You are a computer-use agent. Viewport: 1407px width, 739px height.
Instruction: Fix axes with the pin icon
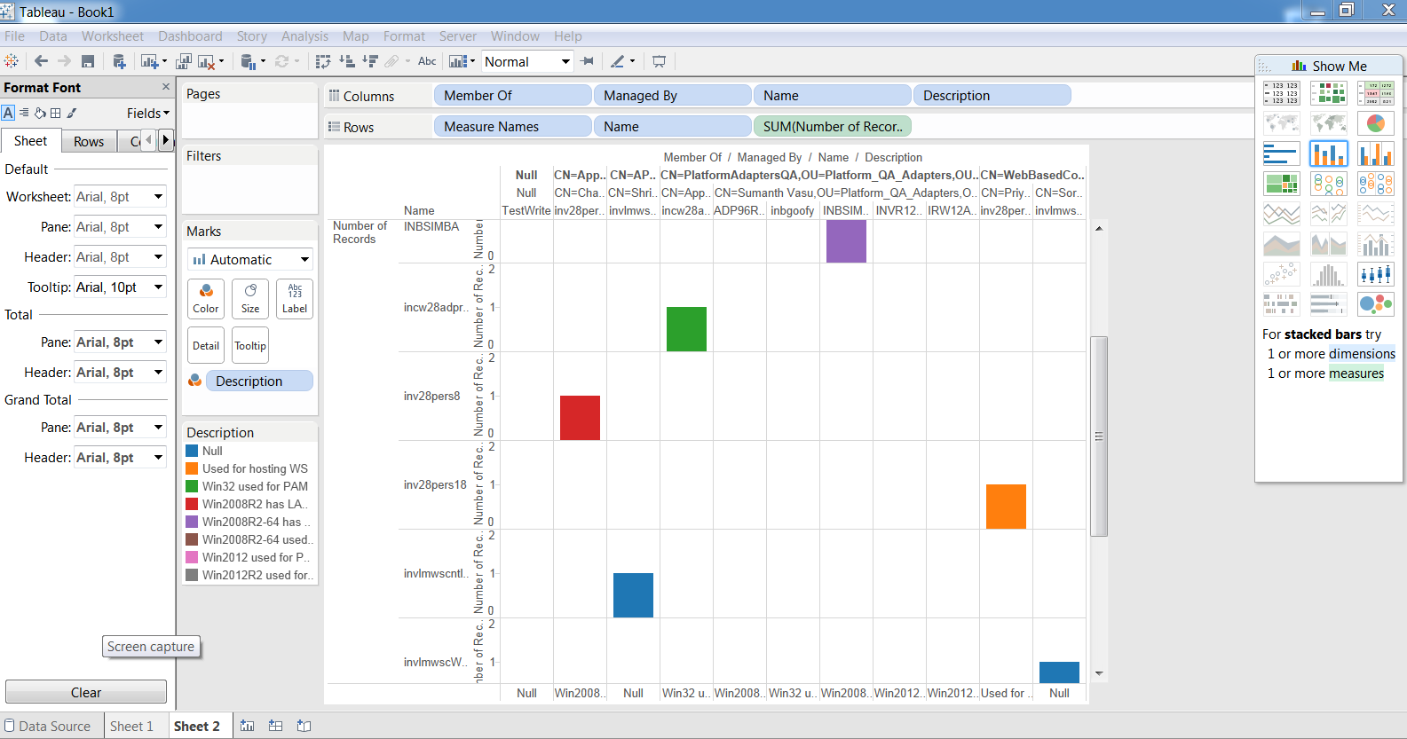pos(587,61)
